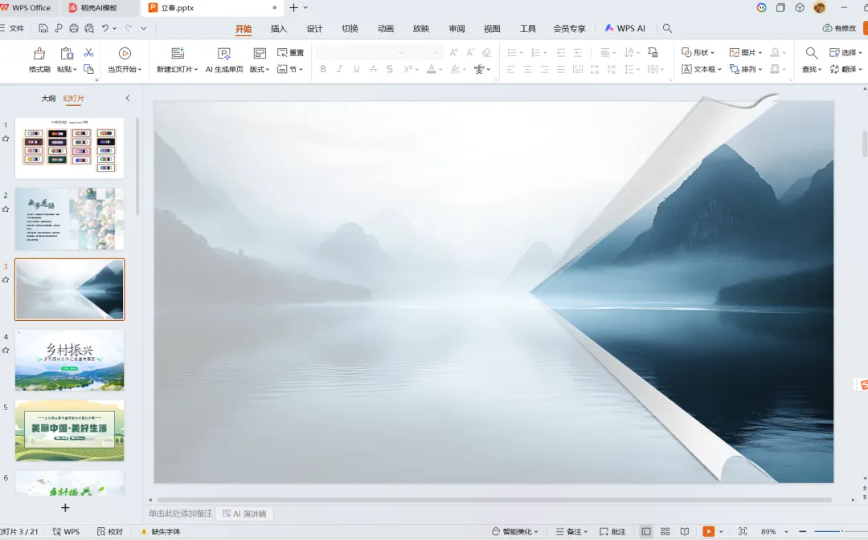Viewport: 868px width, 540px height.
Task: Toggle text shadow (S) formatting
Action: click(x=390, y=69)
